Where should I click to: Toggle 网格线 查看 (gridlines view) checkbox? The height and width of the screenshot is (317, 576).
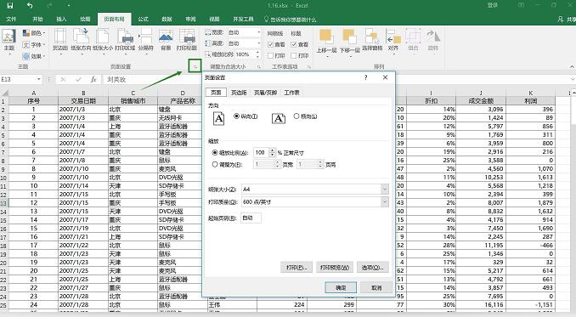pyautogui.click(x=271, y=44)
